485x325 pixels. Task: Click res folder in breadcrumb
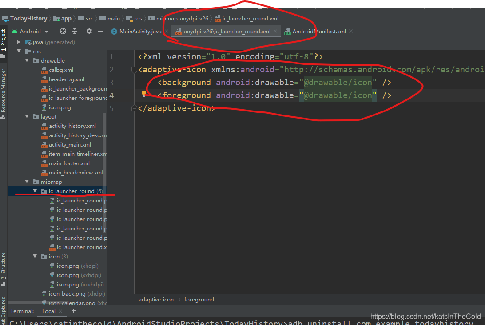click(134, 19)
